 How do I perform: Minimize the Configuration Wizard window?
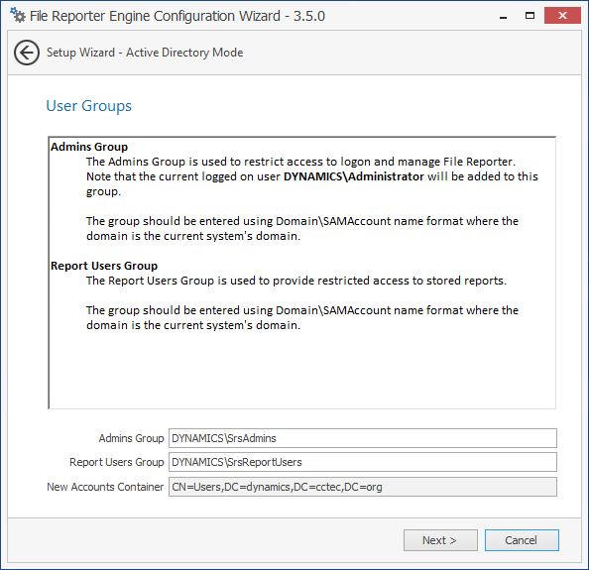pos(504,17)
